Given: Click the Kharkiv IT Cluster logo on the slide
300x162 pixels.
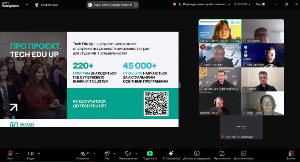Looking at the screenshot, I should point(22,125).
